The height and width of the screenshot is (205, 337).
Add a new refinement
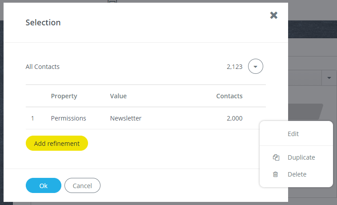click(57, 143)
